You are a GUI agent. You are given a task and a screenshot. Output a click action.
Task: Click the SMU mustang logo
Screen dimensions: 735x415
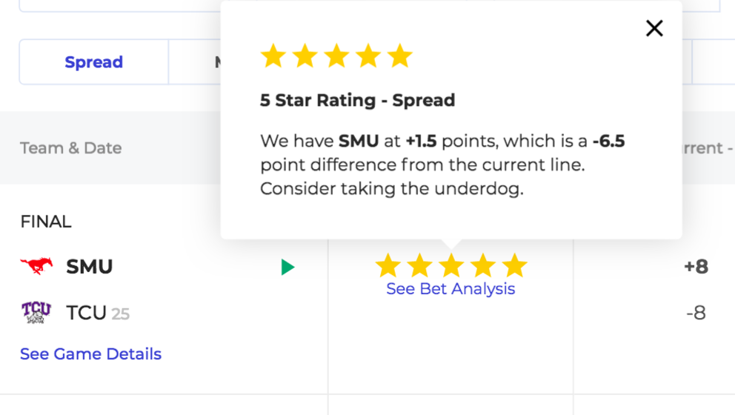pos(36,266)
